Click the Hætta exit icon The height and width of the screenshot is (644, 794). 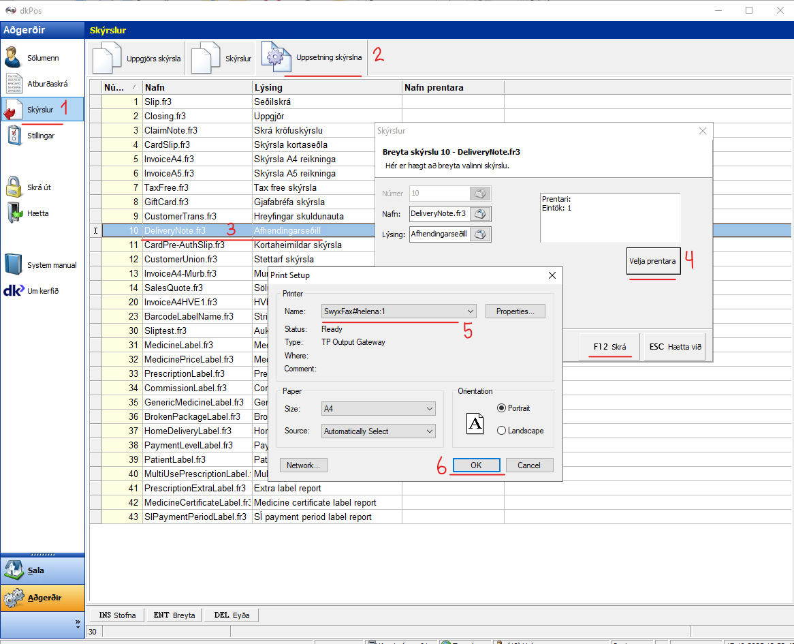click(15, 213)
